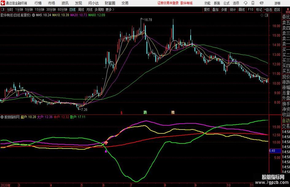The image size is (290, 187).
Task: Click the 返回 back button
Action: 277,10
